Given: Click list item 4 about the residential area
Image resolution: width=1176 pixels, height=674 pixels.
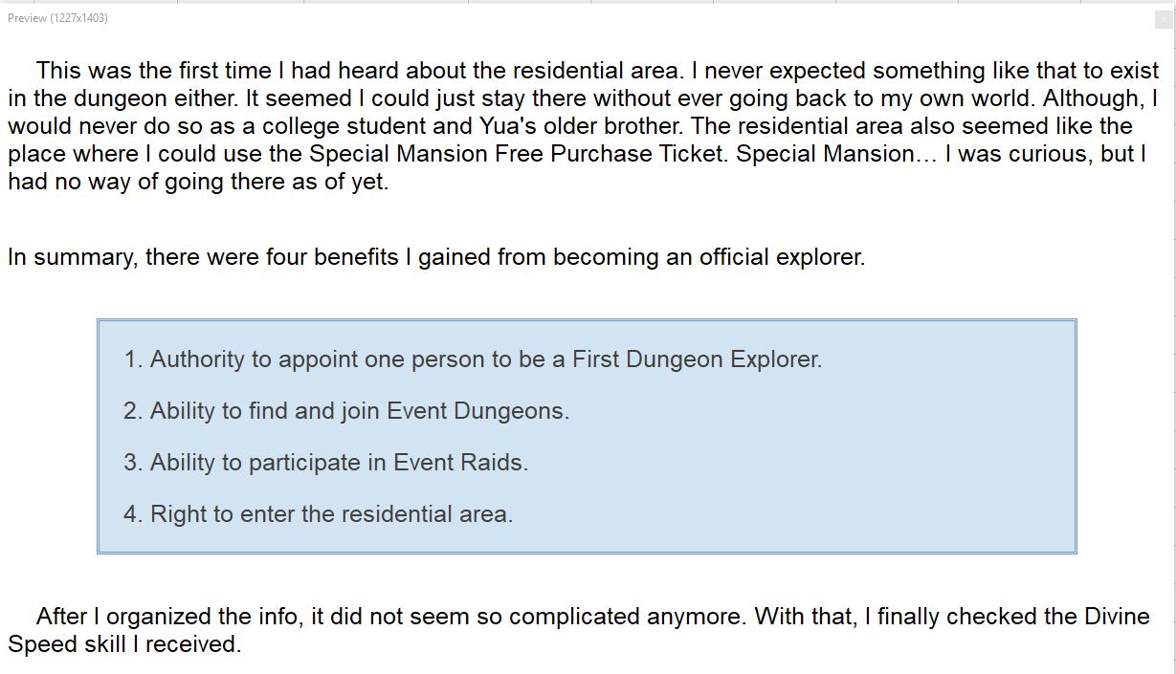Looking at the screenshot, I should click(318, 514).
